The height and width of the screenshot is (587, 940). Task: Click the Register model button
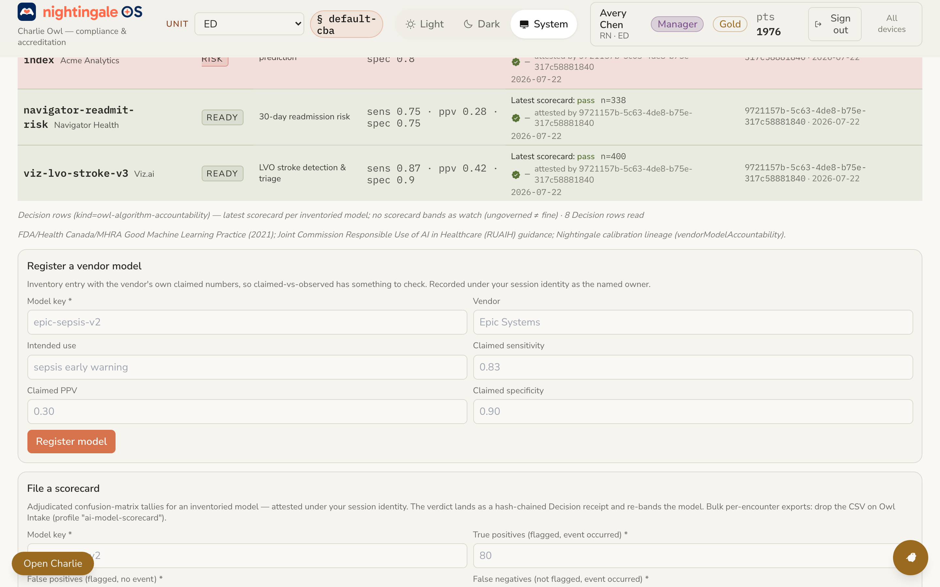coord(71,442)
